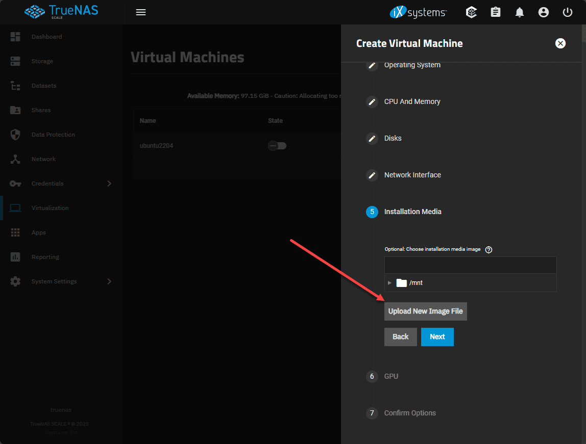Edit the Disks step pencil icon

coord(372,139)
